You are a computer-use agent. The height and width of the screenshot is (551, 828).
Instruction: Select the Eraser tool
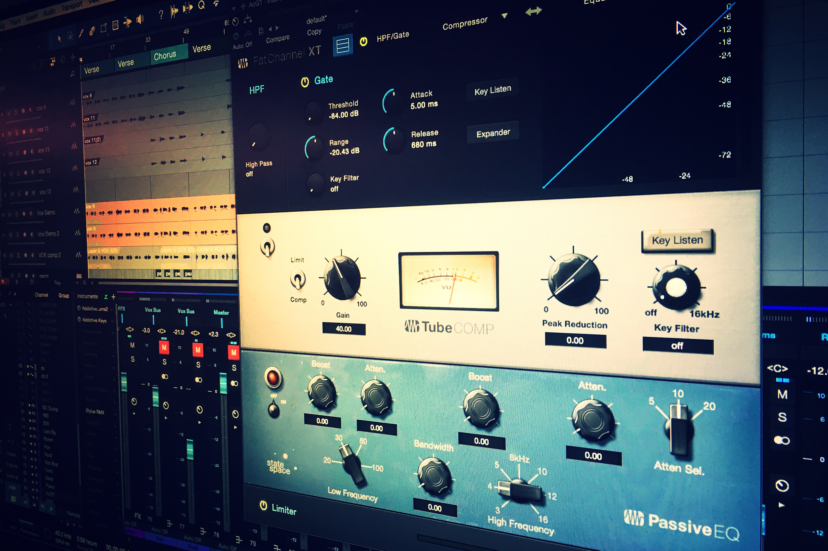coord(92,31)
